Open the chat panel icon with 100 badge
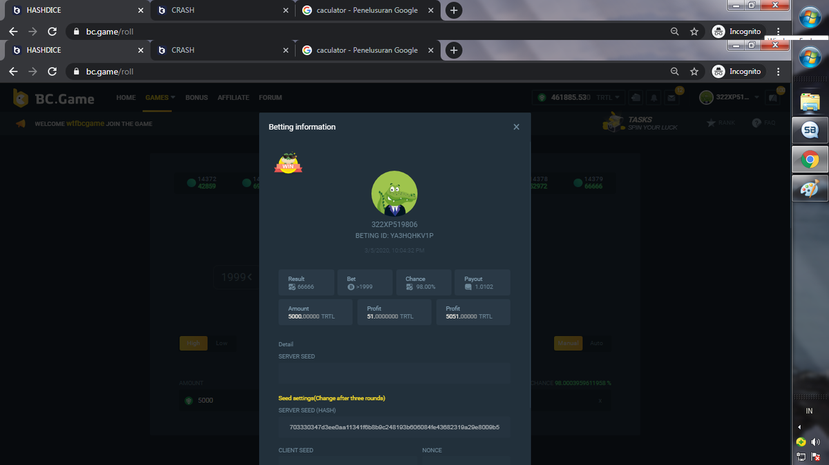 click(773, 98)
